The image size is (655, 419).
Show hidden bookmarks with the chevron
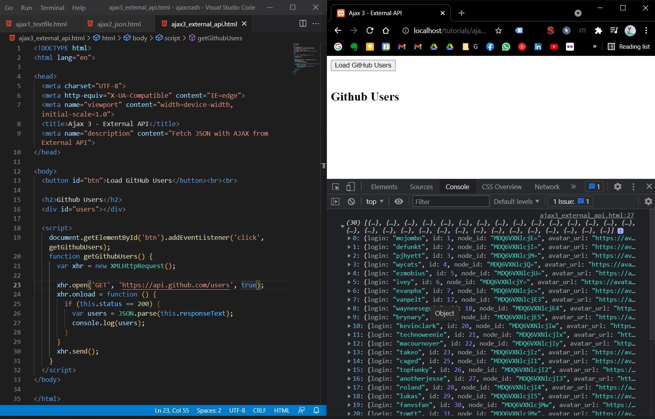pos(595,46)
